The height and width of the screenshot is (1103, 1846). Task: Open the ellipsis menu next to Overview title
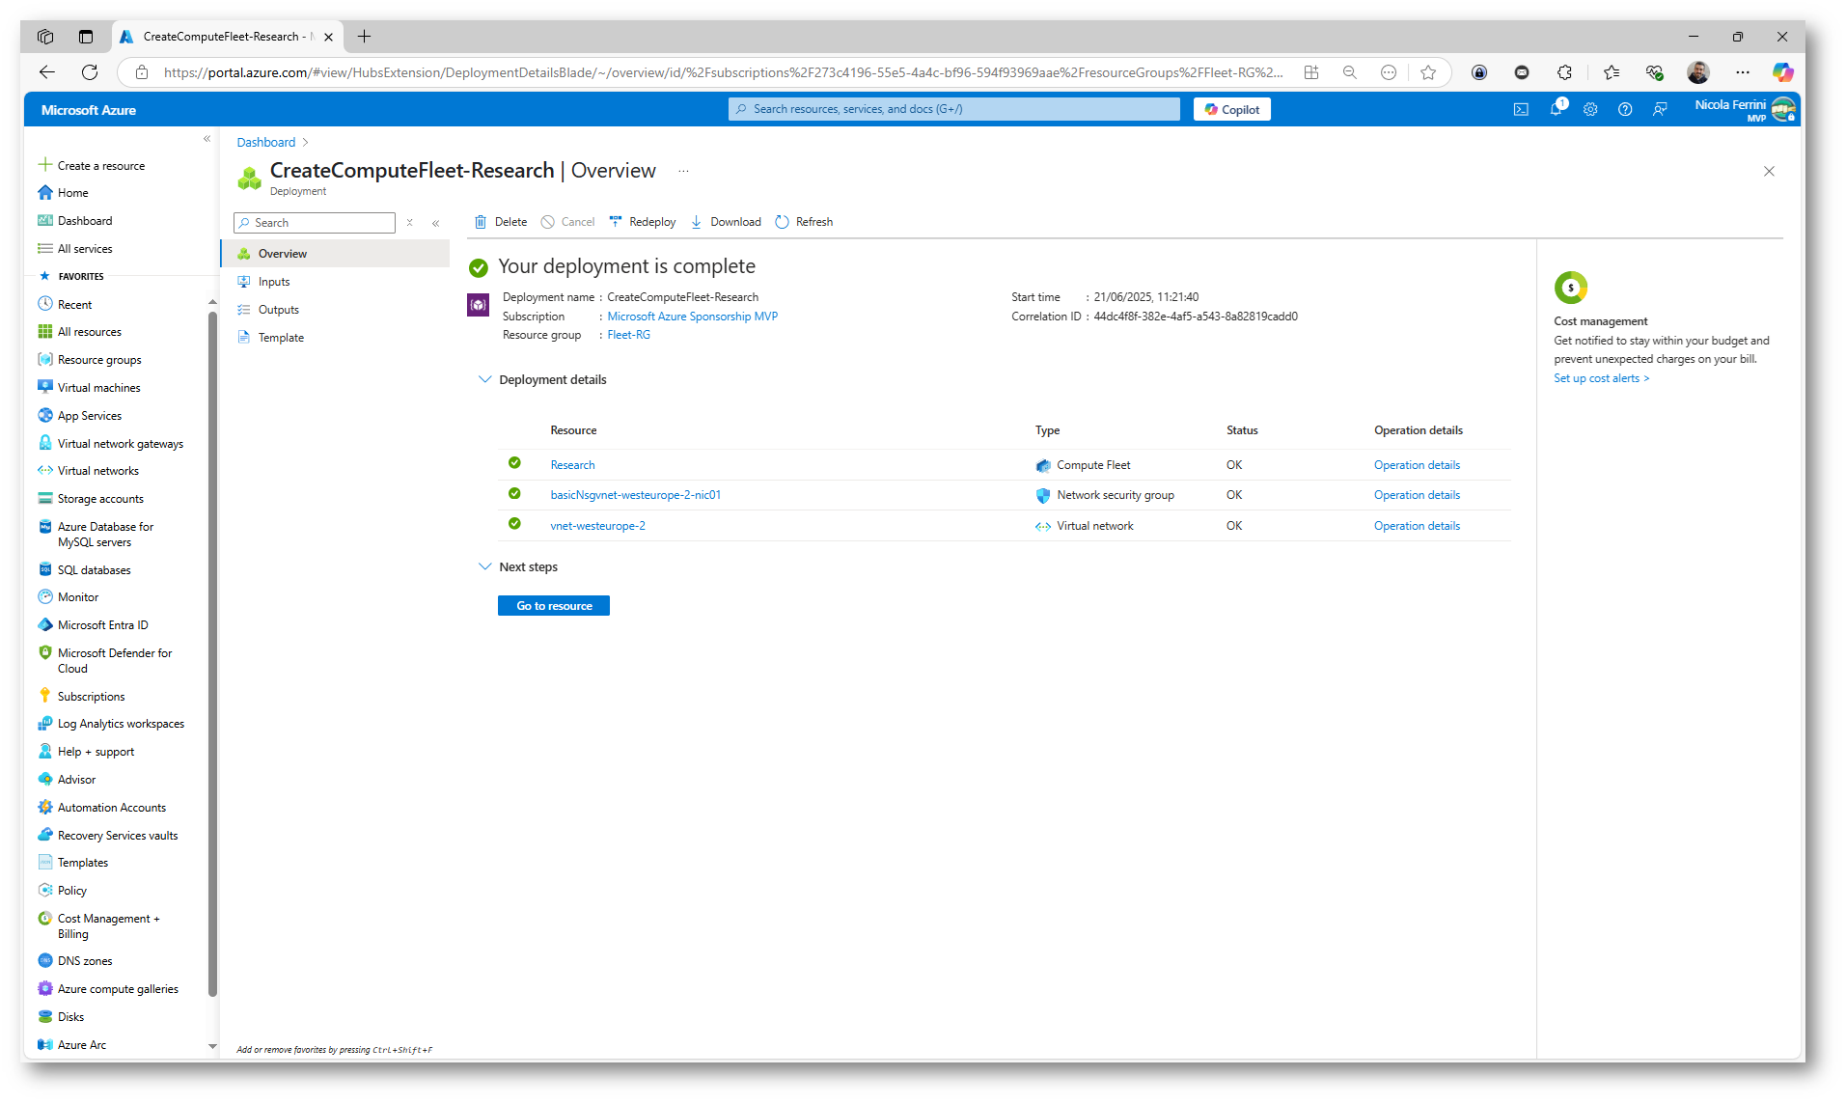pyautogui.click(x=683, y=171)
